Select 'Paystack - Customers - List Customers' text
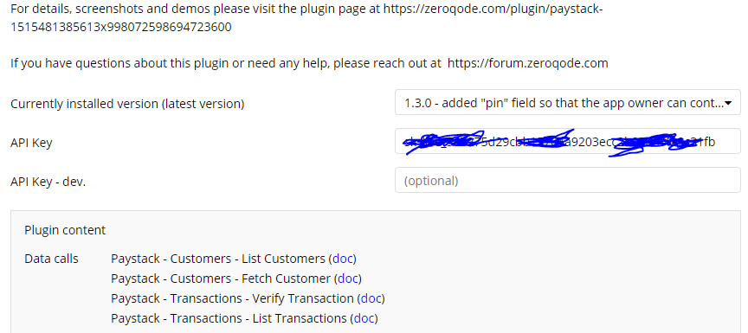This screenshot has width=748, height=333. point(218,259)
